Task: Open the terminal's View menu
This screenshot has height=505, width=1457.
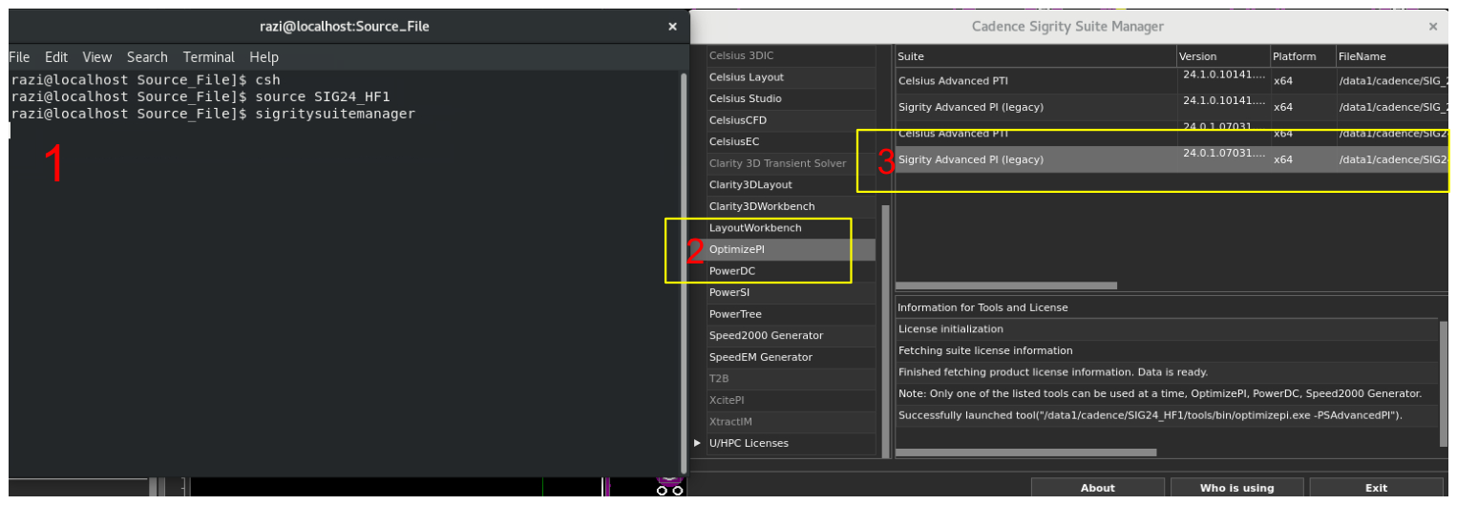Action: [96, 57]
